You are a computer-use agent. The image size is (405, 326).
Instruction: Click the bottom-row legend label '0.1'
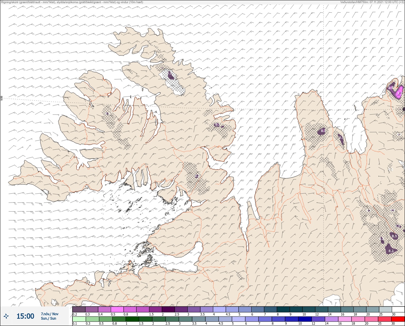(x=75, y=324)
